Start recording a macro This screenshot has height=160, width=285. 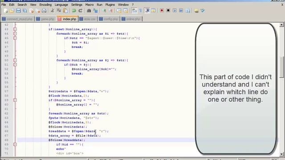point(162,11)
